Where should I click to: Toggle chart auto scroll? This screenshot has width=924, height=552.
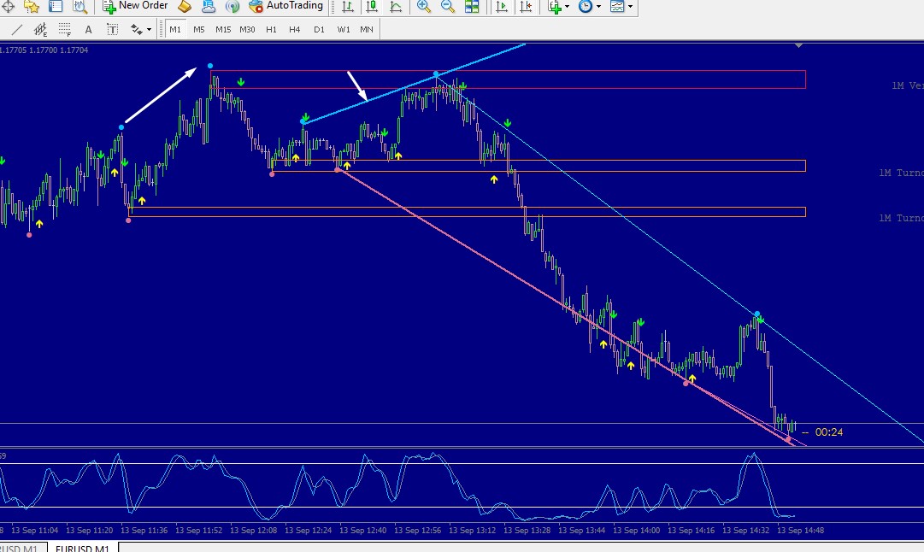coord(502,7)
